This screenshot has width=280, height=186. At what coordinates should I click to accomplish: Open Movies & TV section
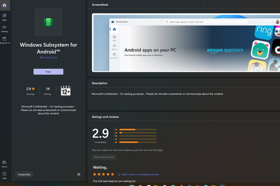4,40
